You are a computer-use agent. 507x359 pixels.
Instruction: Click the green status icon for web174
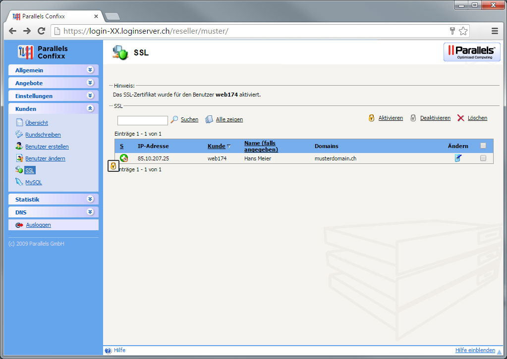tap(124, 158)
